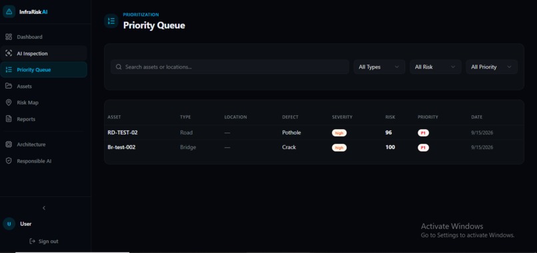The image size is (537, 253).
Task: Click the high severity badge for RD-TEST-02
Action: point(339,133)
